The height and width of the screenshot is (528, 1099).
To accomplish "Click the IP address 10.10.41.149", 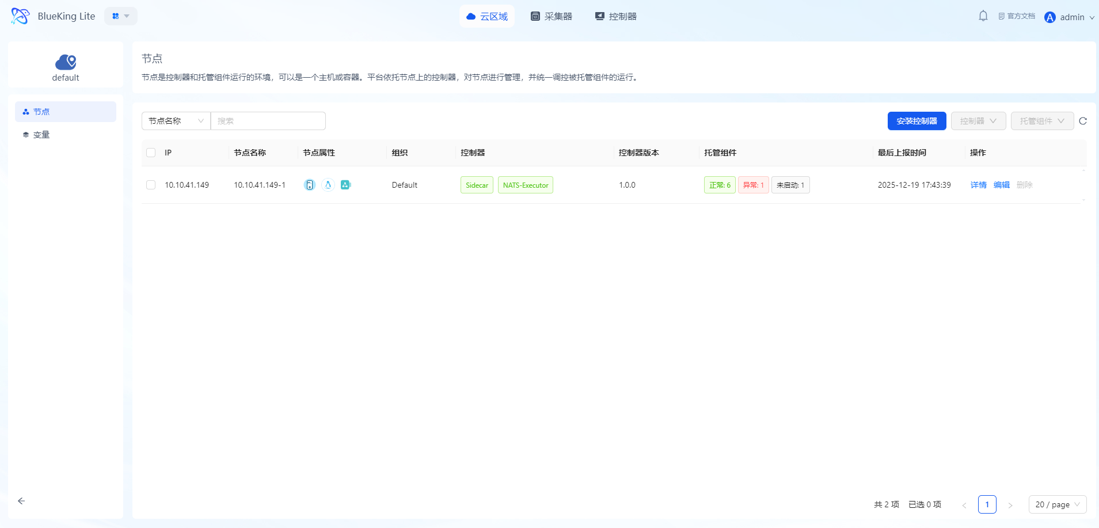I will pos(187,185).
